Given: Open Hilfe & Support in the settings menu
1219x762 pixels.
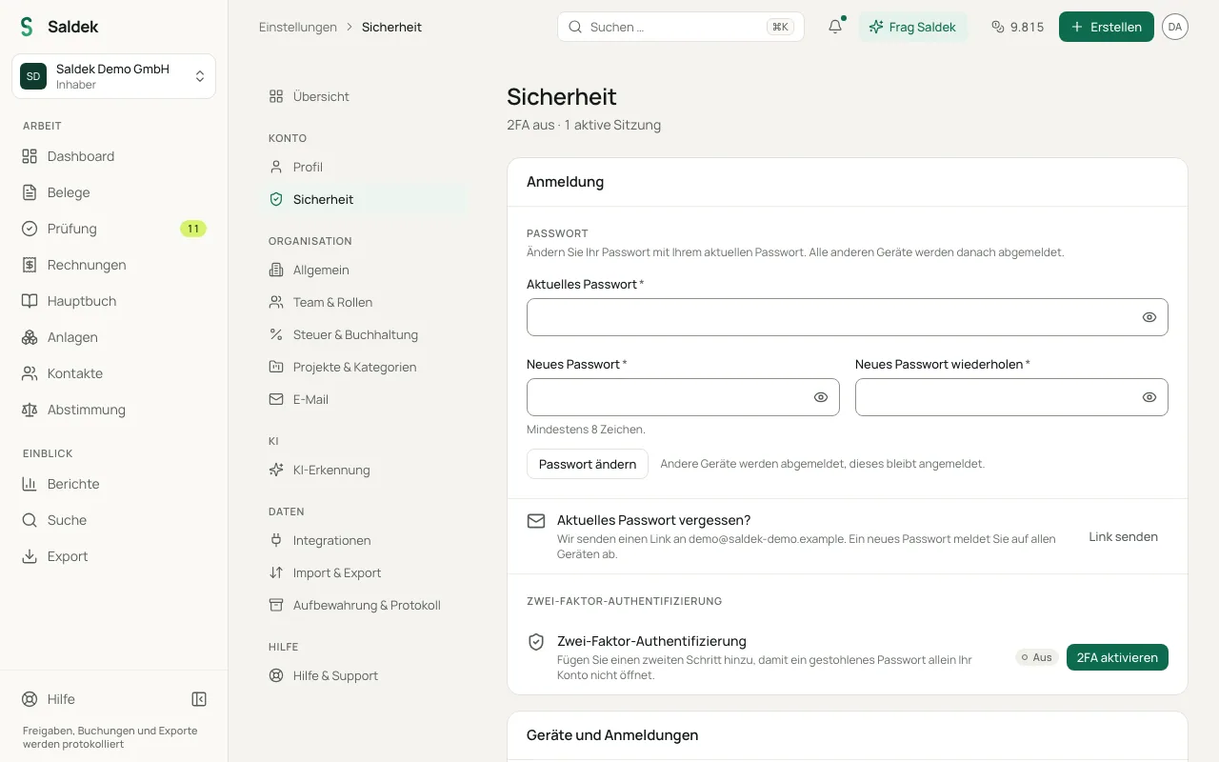Looking at the screenshot, I should coord(363,675).
